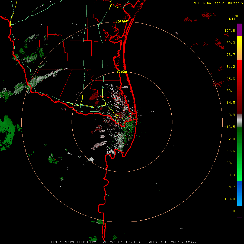Image resolution: width=244 pixels, height=244 pixels.
Task: Select the 61.2 legend value
Action: pos(231,67)
